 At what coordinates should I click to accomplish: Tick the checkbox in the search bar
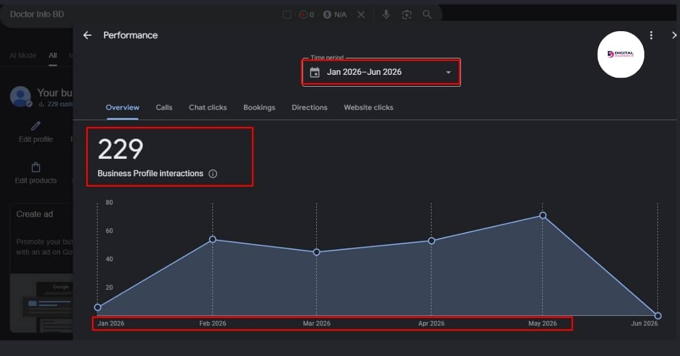tap(287, 15)
